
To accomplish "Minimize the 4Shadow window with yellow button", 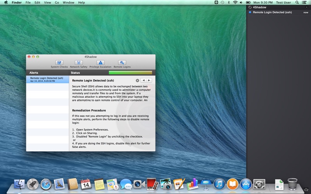I will coord(33,57).
